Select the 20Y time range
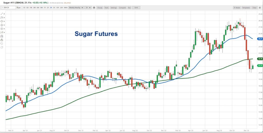The width and height of the screenshot is (263, 133). 62,8
